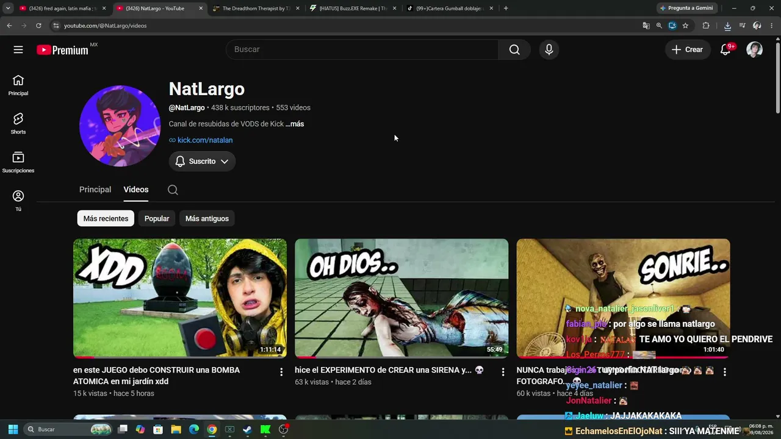
Task: Open Kick app from the taskbar
Action: (x=265, y=429)
